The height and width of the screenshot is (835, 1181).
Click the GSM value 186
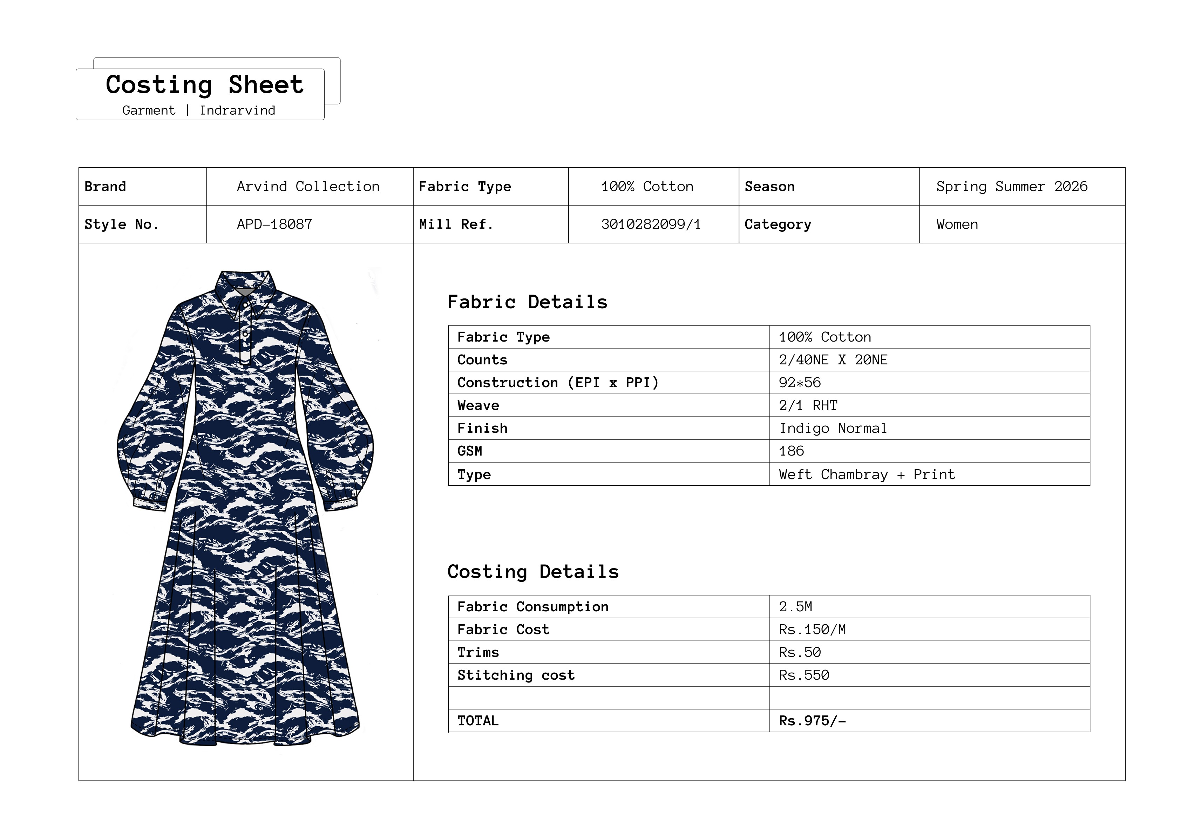point(791,451)
